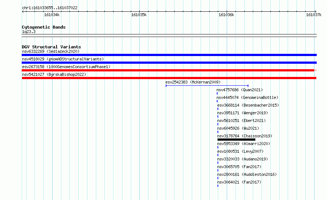Click nsv3178764 (Chaisson2019) label
The width and height of the screenshot is (327, 200).
tap(245, 136)
